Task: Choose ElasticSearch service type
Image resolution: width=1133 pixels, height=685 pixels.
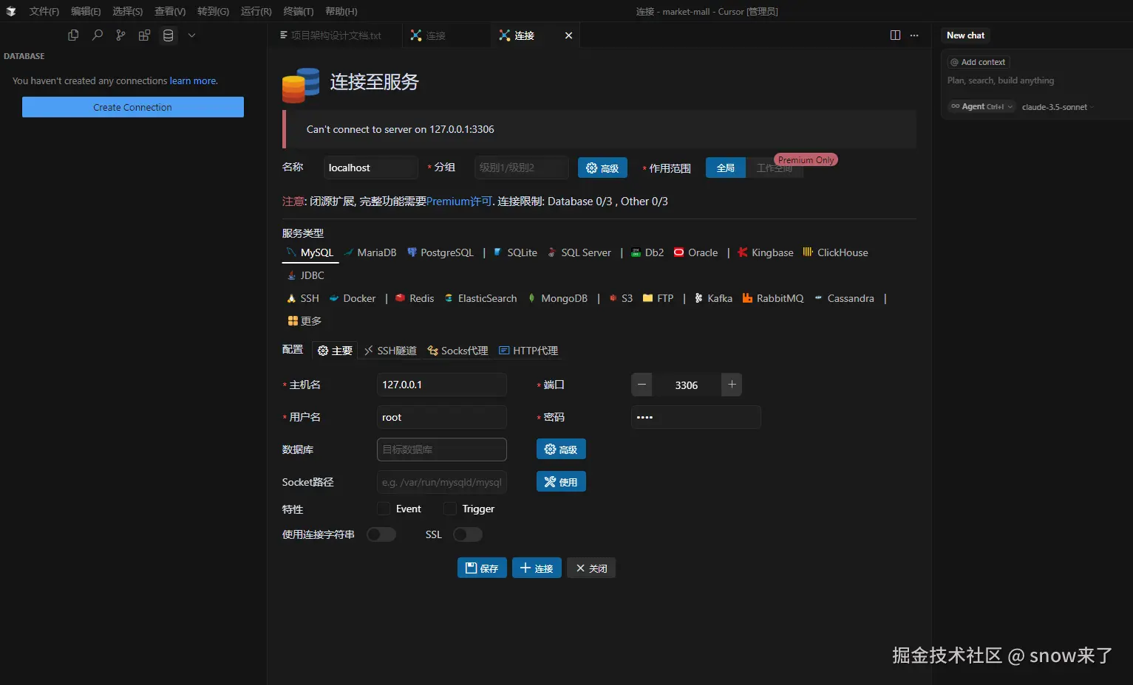Action: [x=480, y=298]
